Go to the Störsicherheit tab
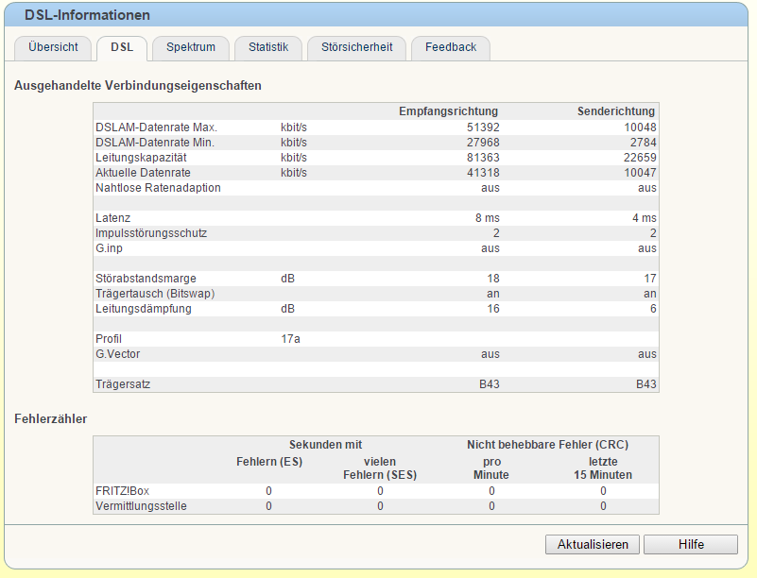The image size is (757, 578). tap(357, 48)
